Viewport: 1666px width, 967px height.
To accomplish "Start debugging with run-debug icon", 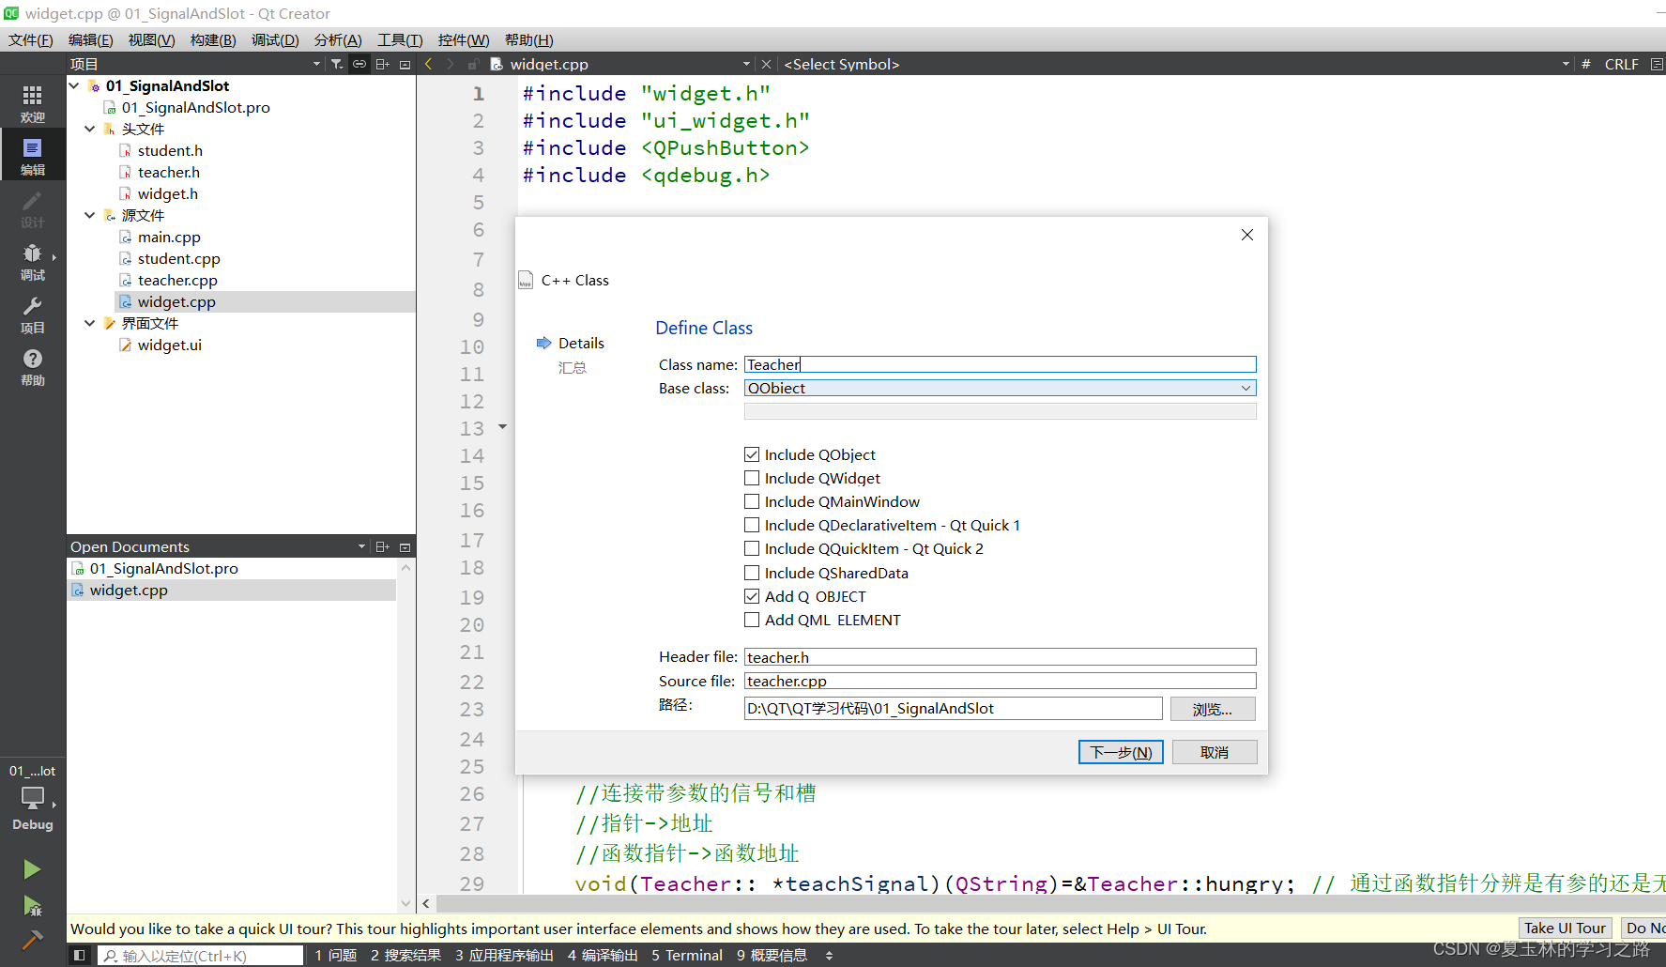I will click(32, 905).
